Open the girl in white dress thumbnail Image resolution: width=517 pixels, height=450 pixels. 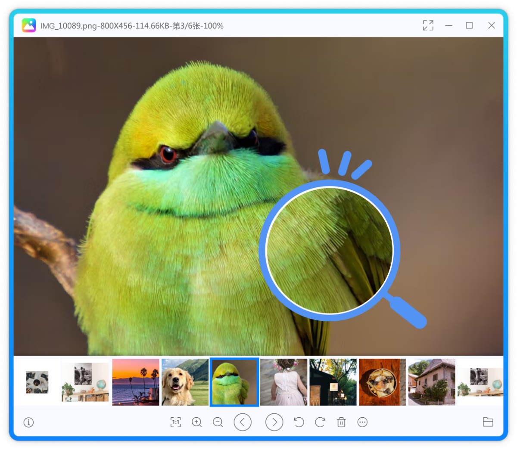283,382
